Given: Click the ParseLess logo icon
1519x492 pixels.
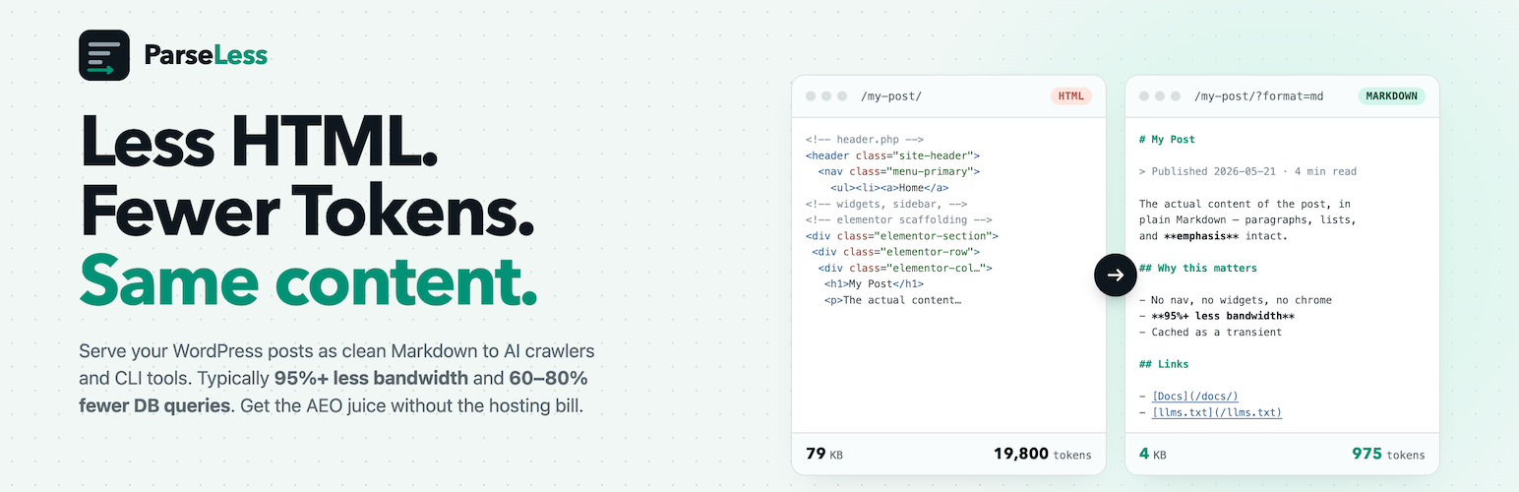Looking at the screenshot, I should [104, 55].
